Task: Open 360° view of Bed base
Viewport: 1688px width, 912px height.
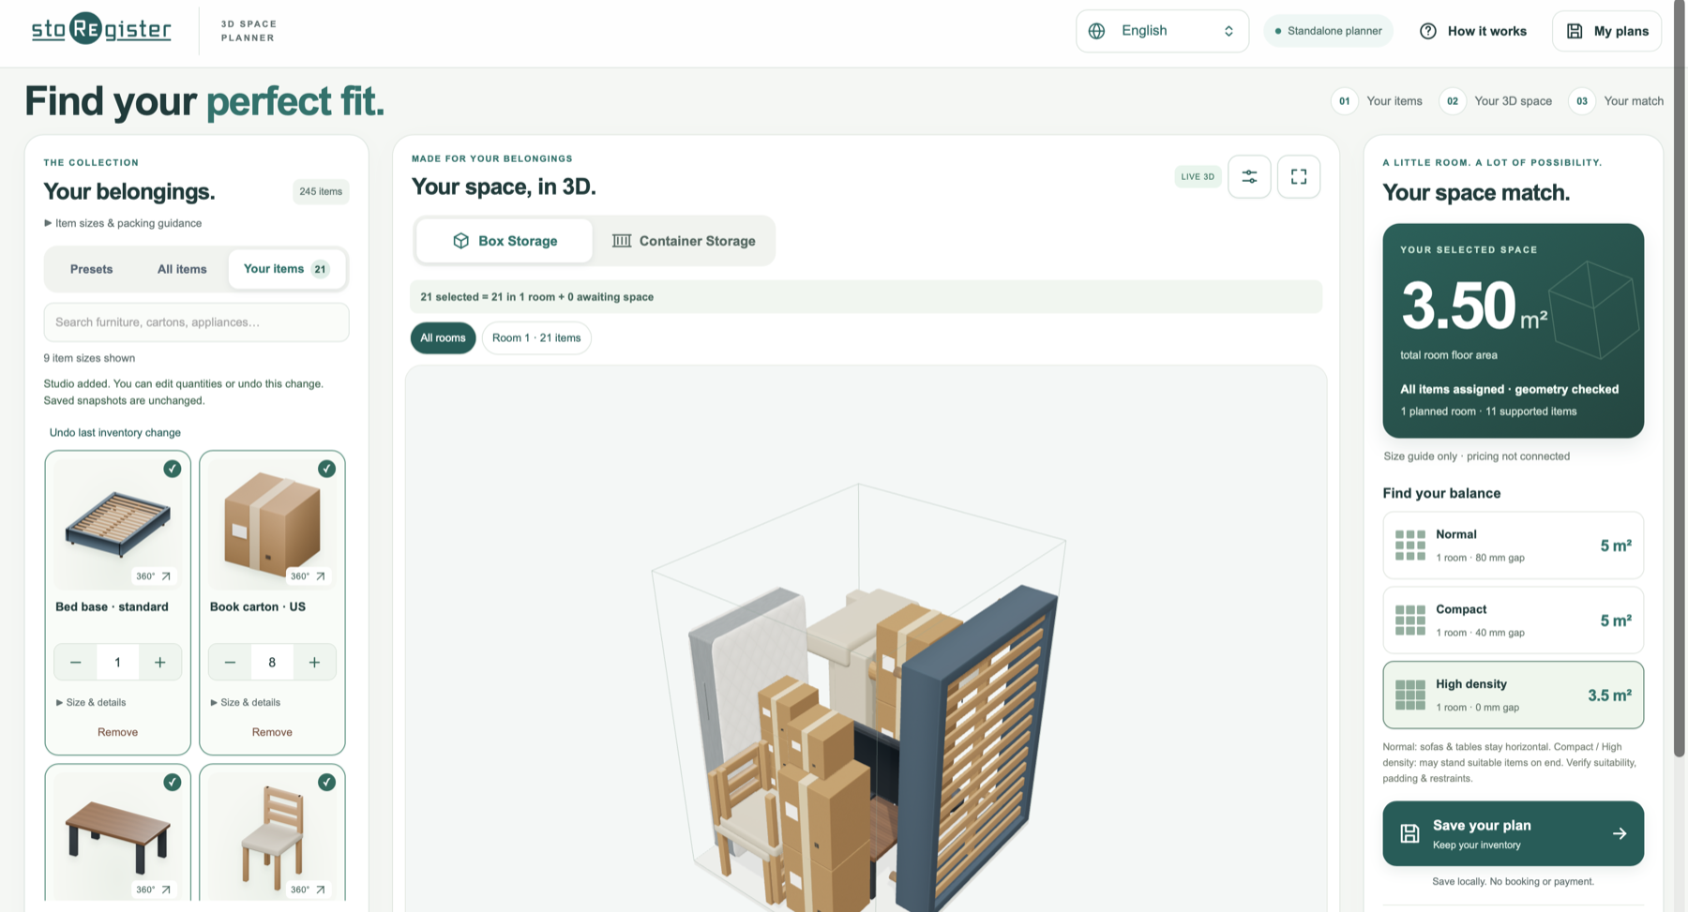Action: pyautogui.click(x=154, y=576)
